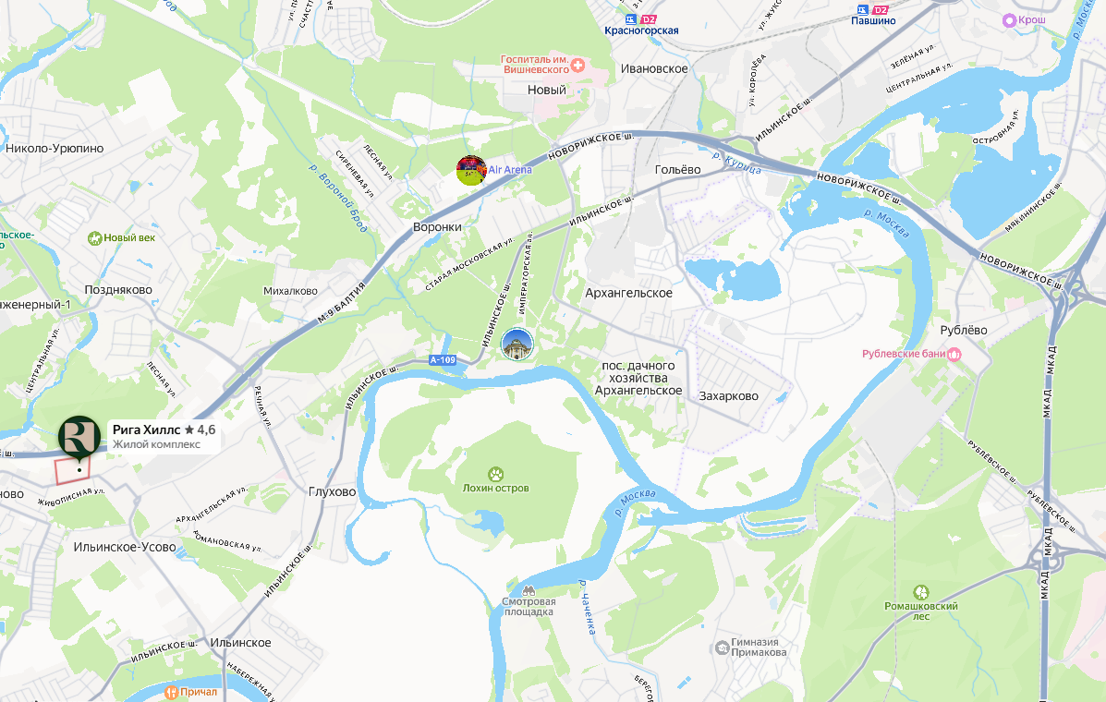Select the Лохин остров paw icon

click(496, 474)
